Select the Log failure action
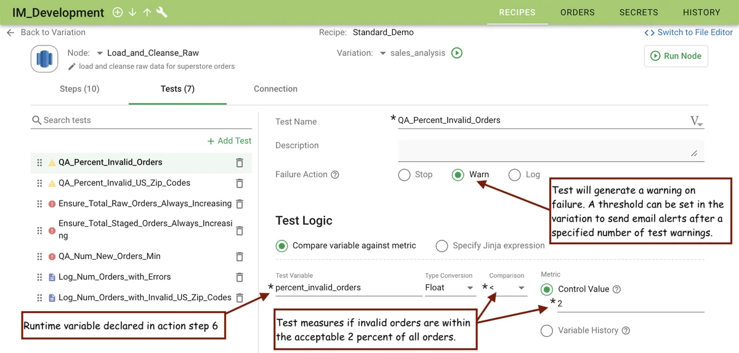The width and height of the screenshot is (739, 353). click(515, 175)
